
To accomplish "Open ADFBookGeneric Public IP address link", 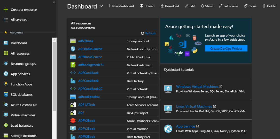I will click(90, 57).
